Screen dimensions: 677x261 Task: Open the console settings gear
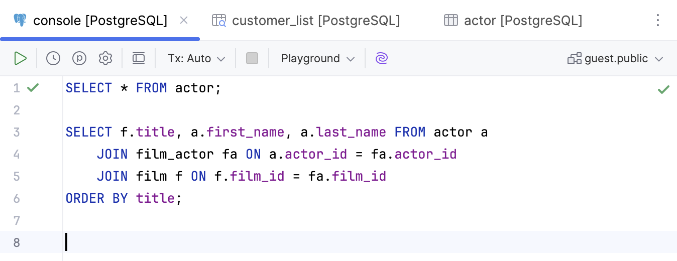pos(105,59)
